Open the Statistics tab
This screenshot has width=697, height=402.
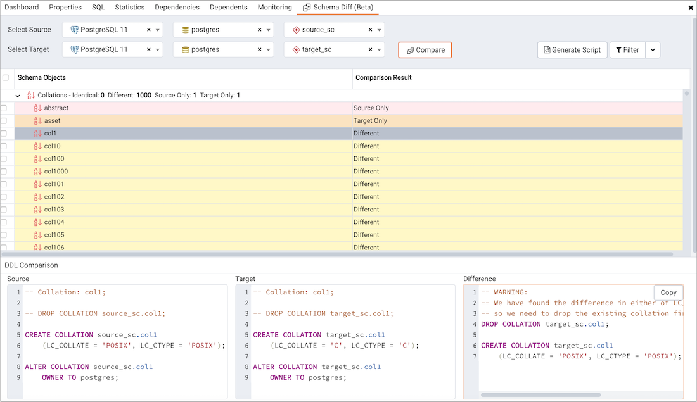point(130,8)
